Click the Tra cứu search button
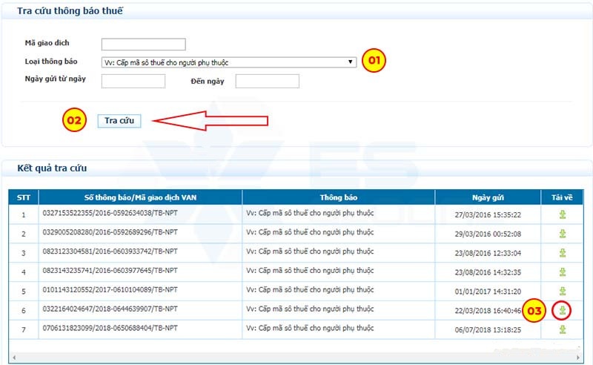The height and width of the screenshot is (365, 593). [x=119, y=120]
